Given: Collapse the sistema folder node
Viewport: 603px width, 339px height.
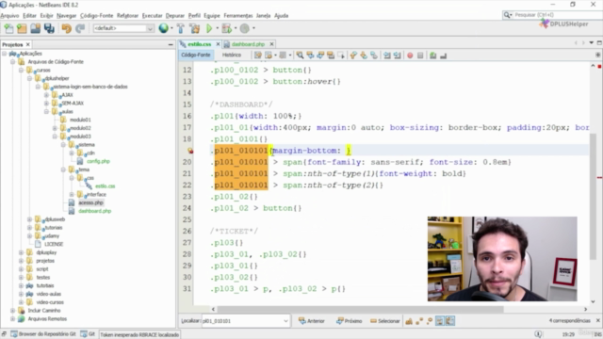Looking at the screenshot, I should click(63, 145).
